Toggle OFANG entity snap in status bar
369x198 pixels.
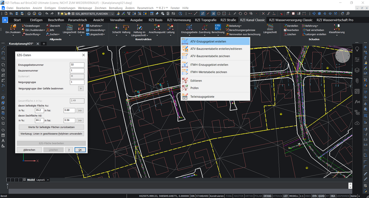[267, 196]
